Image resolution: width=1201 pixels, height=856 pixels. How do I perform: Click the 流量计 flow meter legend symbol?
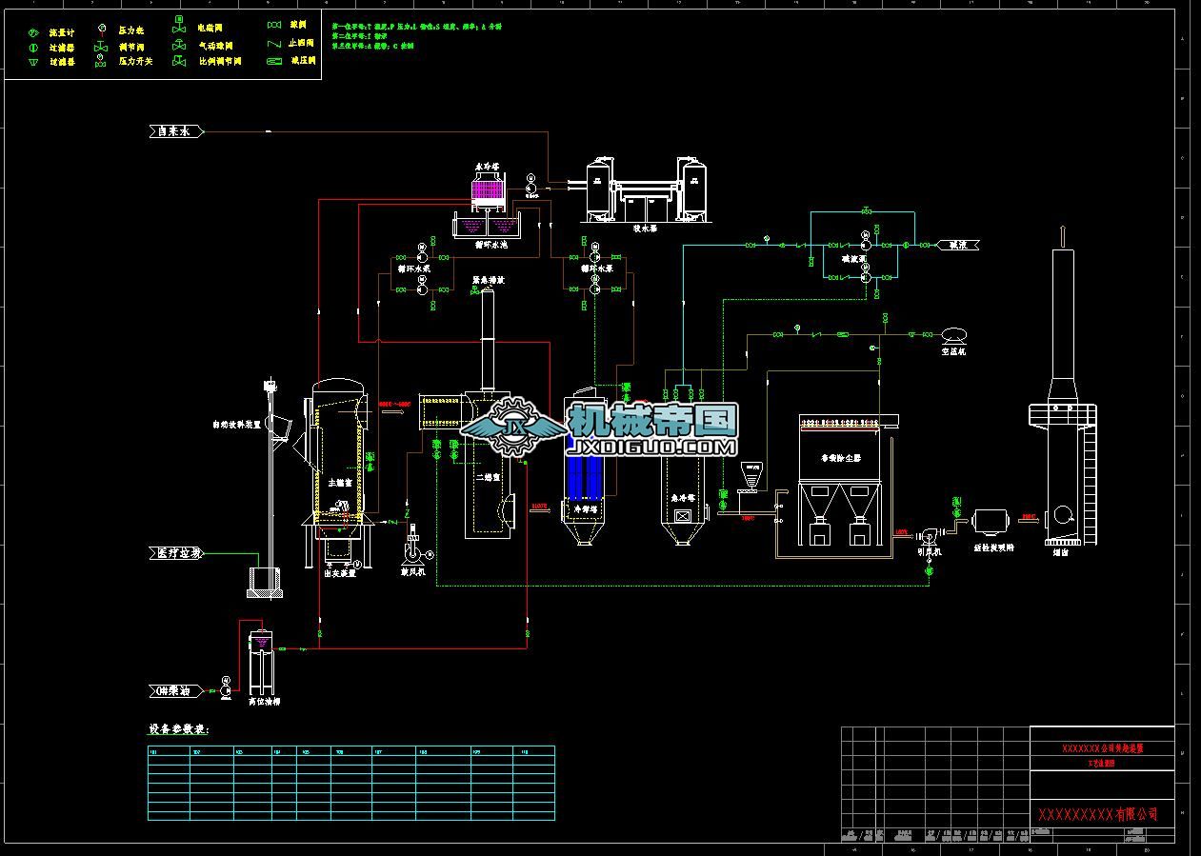click(x=31, y=31)
